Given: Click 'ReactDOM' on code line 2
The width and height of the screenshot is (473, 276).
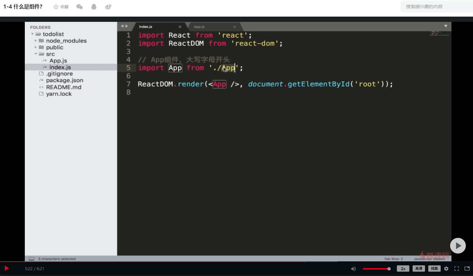Looking at the screenshot, I should tap(186, 43).
